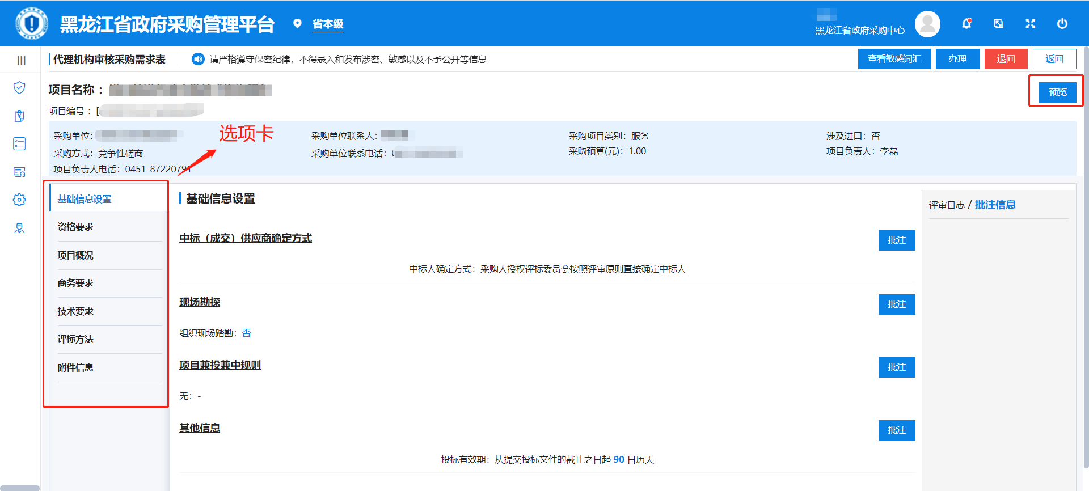The height and width of the screenshot is (491, 1089).
Task: Click the 办理 button
Action: pos(957,59)
